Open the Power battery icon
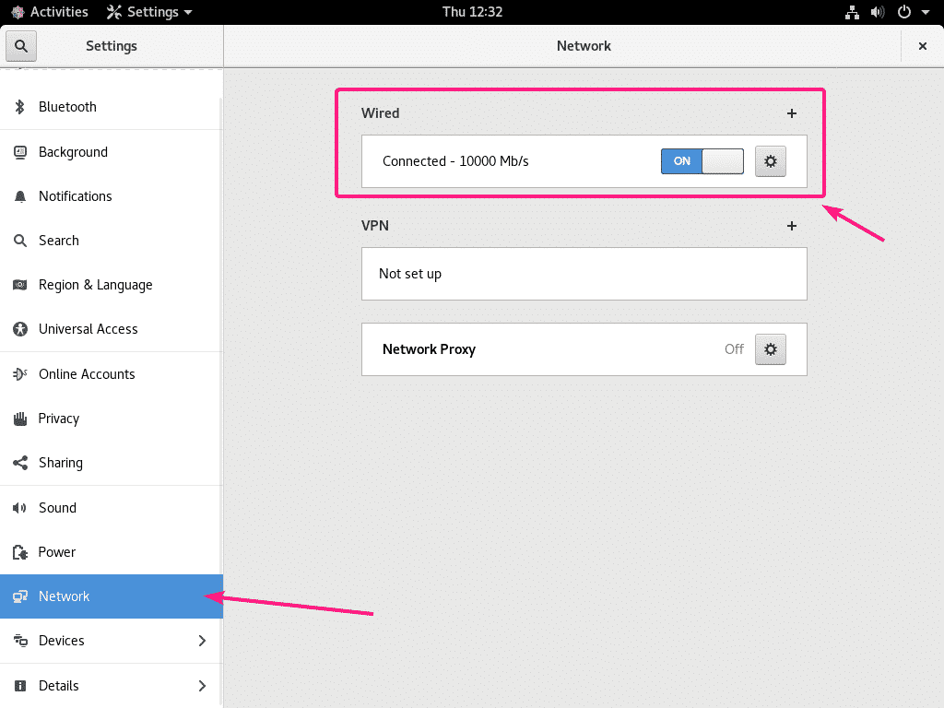This screenshot has width=944, height=708. click(19, 551)
